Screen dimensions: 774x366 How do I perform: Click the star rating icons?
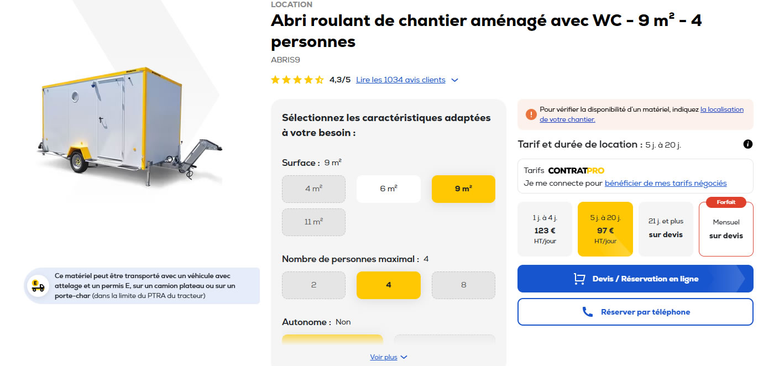pyautogui.click(x=297, y=80)
